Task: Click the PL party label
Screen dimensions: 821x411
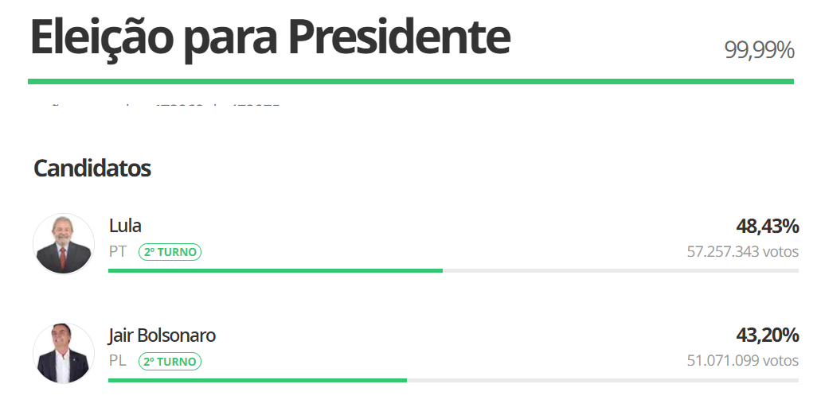Action: tap(118, 361)
